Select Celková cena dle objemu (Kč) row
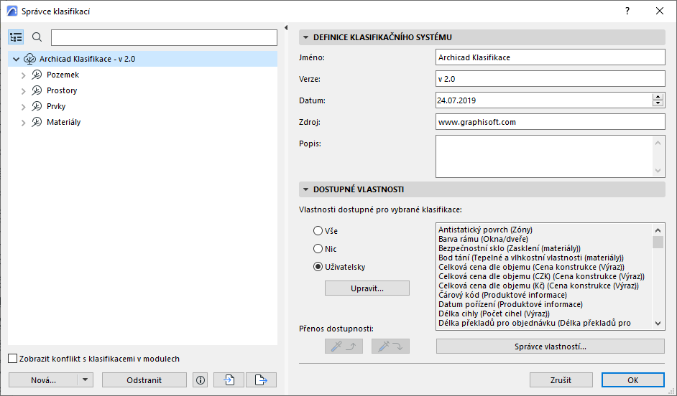This screenshot has width=677, height=396. click(x=538, y=286)
